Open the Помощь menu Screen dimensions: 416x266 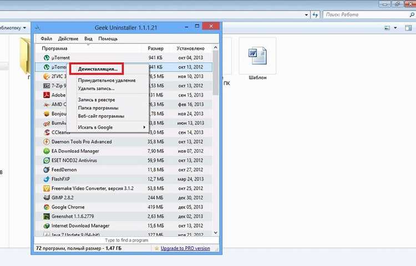coord(108,39)
